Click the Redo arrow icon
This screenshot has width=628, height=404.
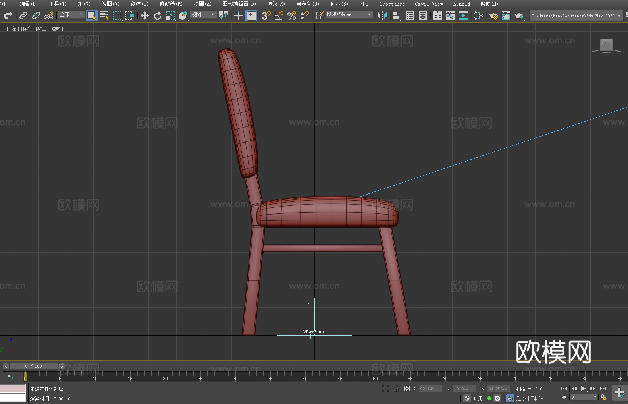click(x=8, y=15)
